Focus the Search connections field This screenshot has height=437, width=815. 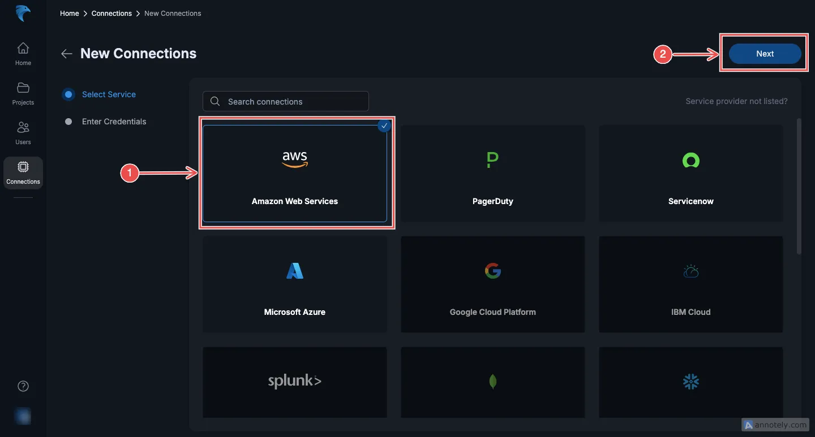286,101
